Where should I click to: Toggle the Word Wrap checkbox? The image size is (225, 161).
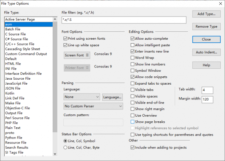[132, 58]
